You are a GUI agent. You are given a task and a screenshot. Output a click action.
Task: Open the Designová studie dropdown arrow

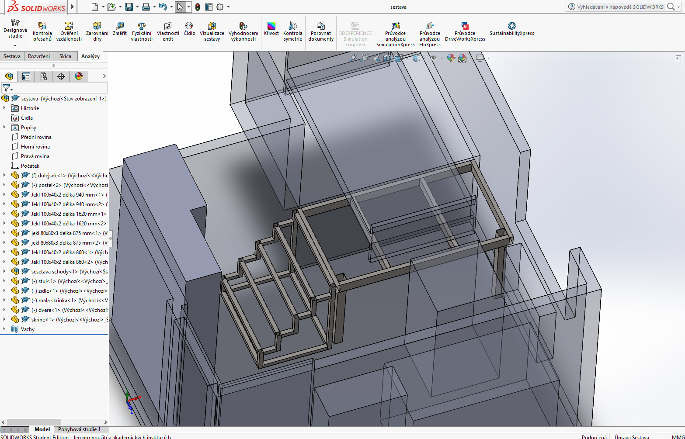point(15,45)
